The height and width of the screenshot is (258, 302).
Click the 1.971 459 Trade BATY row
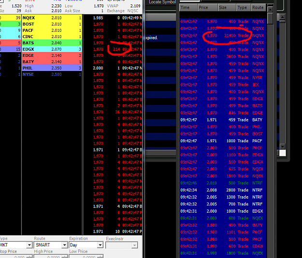click(x=223, y=120)
